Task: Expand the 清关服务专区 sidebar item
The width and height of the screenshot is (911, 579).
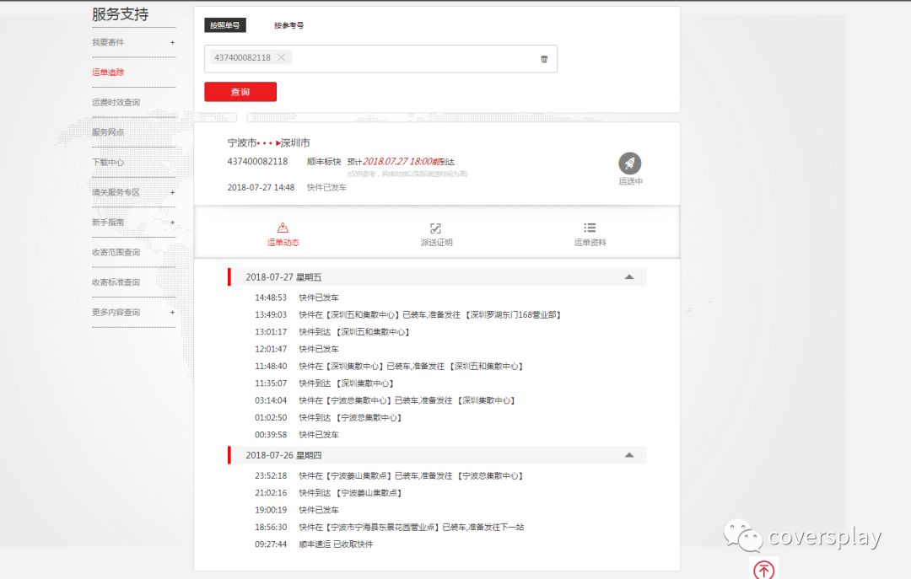Action: click(173, 192)
